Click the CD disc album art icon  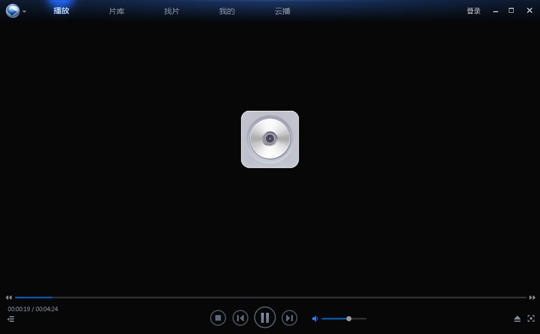(x=270, y=139)
